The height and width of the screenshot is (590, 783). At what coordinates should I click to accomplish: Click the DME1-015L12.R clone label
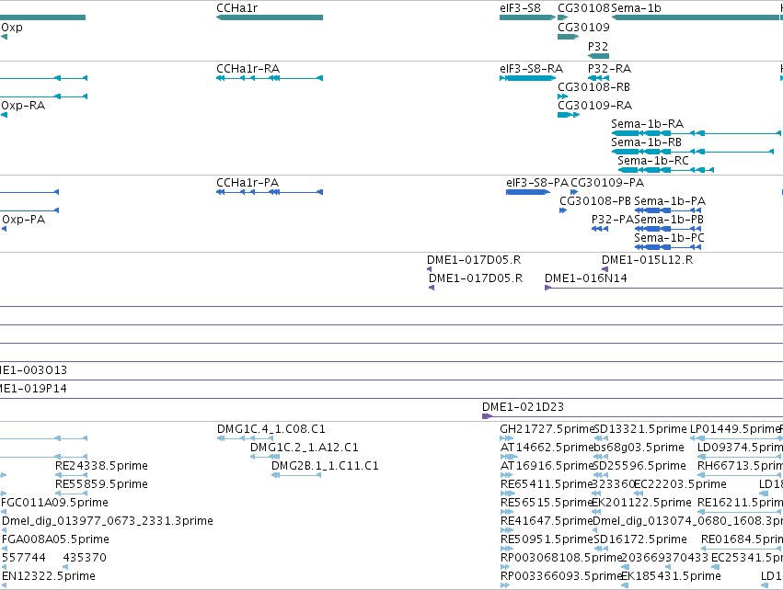point(647,260)
